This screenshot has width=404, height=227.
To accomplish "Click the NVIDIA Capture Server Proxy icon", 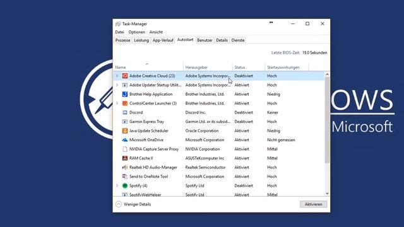I will [125, 149].
